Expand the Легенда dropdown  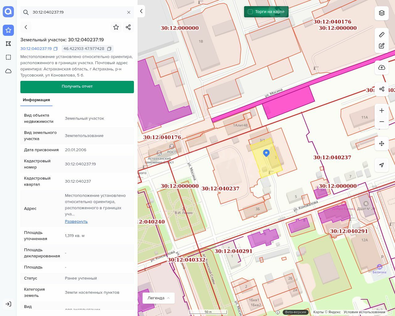pos(159,298)
